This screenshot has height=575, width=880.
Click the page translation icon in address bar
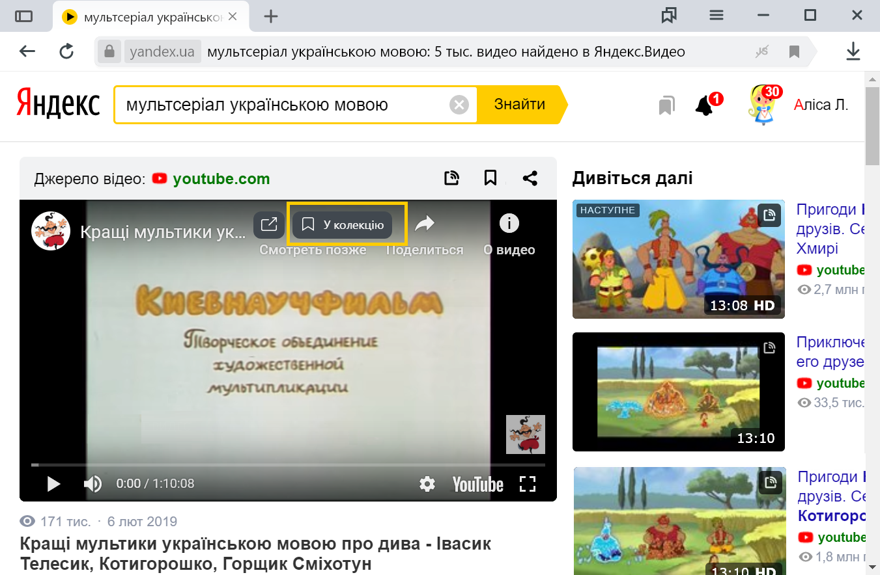coord(762,51)
